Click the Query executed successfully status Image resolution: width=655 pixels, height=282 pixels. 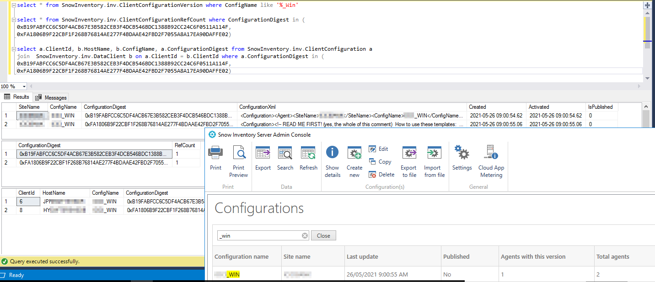click(45, 261)
